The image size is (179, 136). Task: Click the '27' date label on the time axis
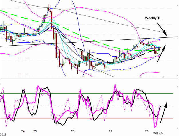point(110,131)
